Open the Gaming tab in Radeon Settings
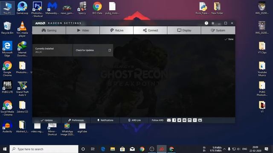The image size is (273, 153). [x=49, y=30]
